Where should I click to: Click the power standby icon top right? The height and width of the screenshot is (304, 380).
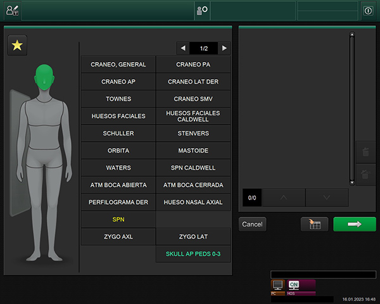(x=368, y=11)
